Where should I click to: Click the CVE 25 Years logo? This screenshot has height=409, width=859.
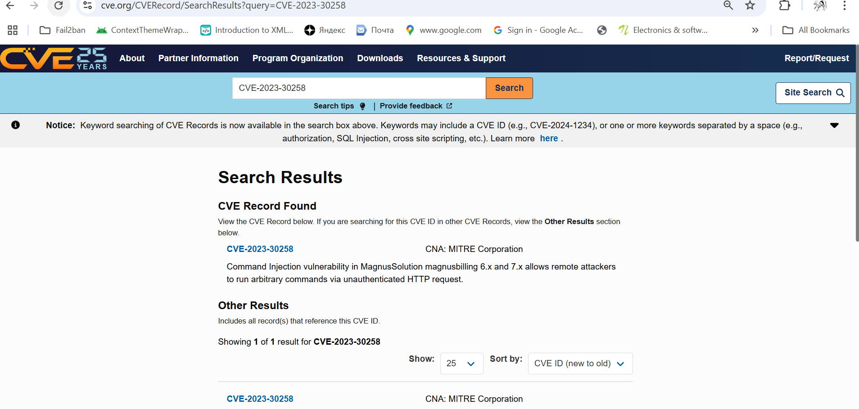coord(54,58)
